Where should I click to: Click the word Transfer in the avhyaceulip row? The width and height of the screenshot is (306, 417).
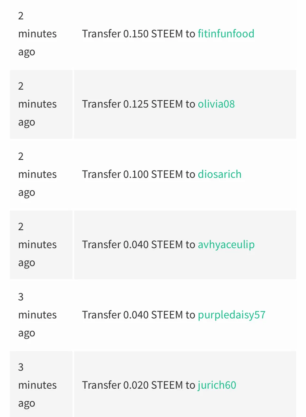101,245
